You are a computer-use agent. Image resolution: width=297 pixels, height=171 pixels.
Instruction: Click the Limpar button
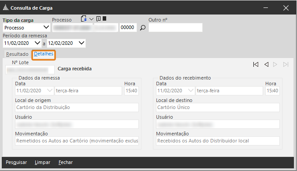point(42,162)
